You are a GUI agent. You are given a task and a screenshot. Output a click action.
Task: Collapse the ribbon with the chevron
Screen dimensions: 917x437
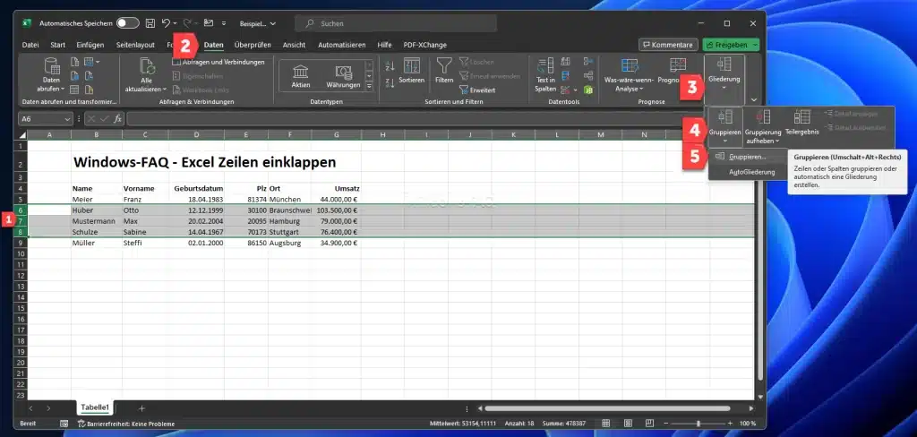pos(754,100)
